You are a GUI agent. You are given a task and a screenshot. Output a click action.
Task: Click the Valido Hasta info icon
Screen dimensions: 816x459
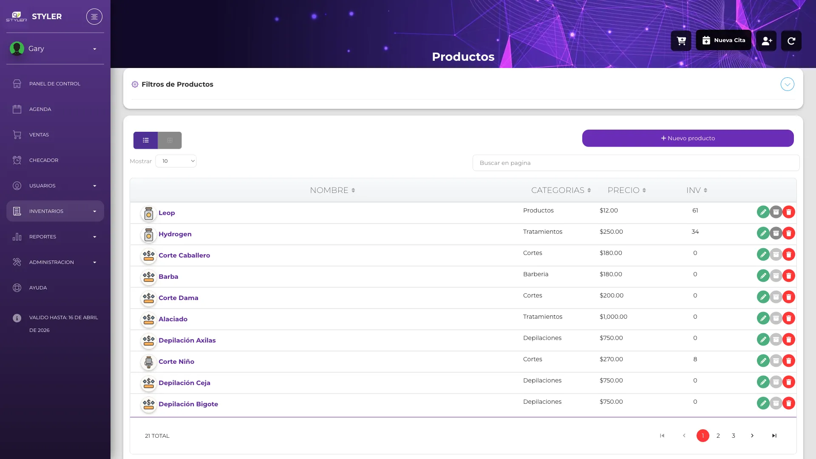pos(17,318)
